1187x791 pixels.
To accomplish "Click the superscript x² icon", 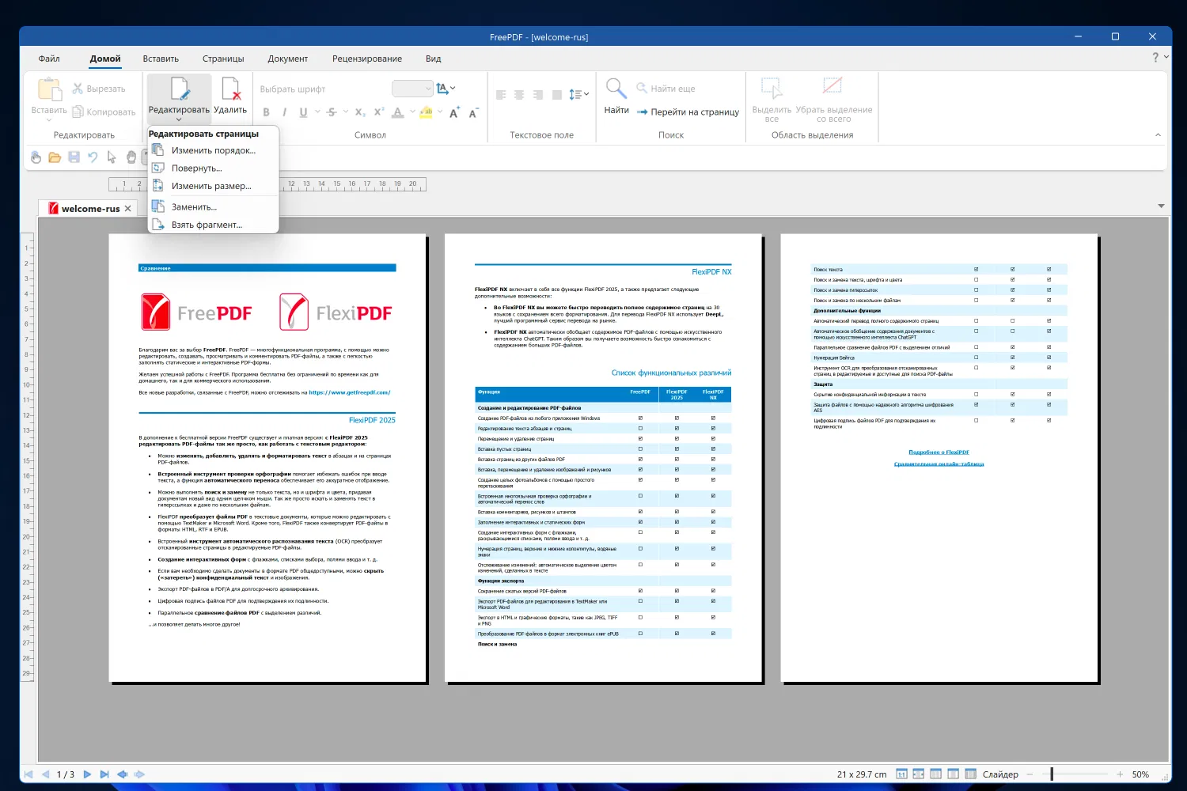I will (x=379, y=112).
